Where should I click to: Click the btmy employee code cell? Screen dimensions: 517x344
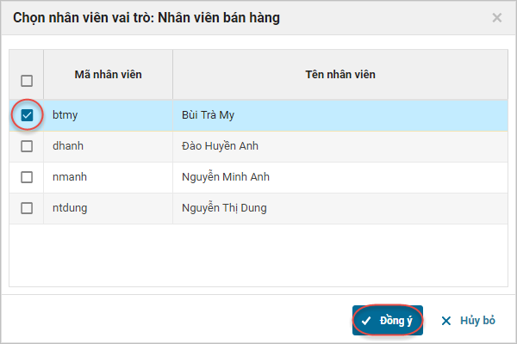point(65,114)
